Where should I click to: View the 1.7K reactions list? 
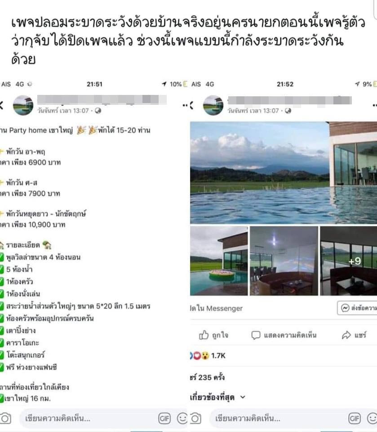pyautogui.click(x=208, y=355)
